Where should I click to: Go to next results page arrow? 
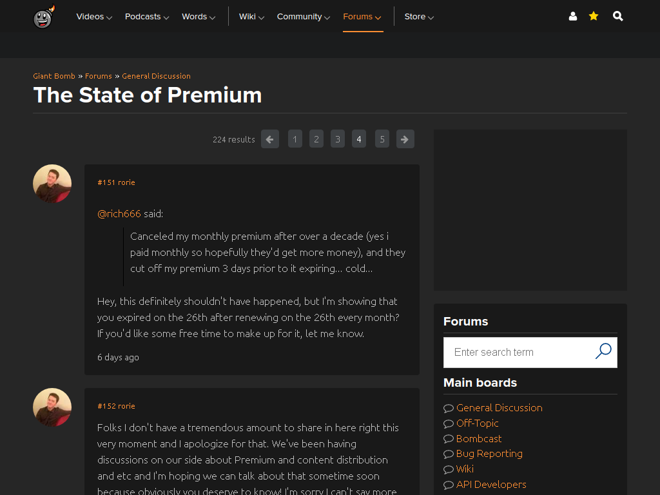(x=405, y=139)
